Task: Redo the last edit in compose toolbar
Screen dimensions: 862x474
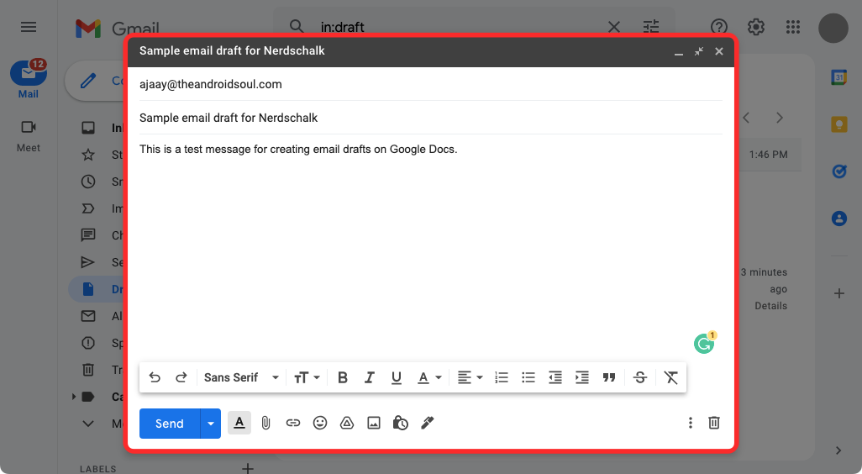Action: pyautogui.click(x=181, y=377)
